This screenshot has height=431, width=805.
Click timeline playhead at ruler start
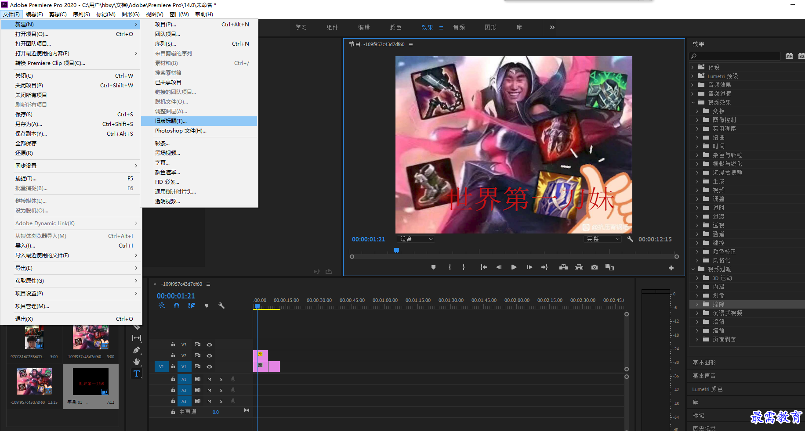[x=257, y=306]
